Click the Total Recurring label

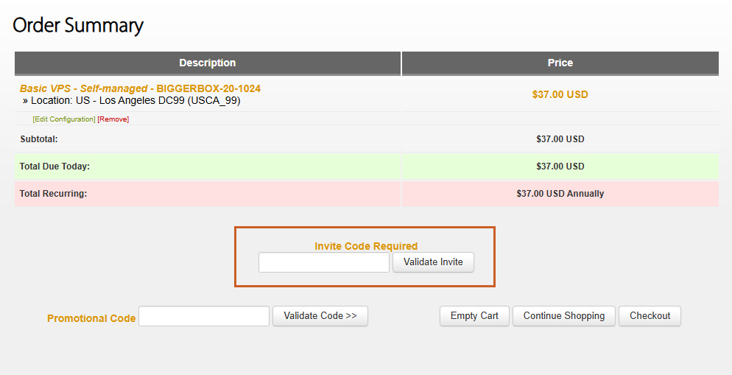(53, 194)
